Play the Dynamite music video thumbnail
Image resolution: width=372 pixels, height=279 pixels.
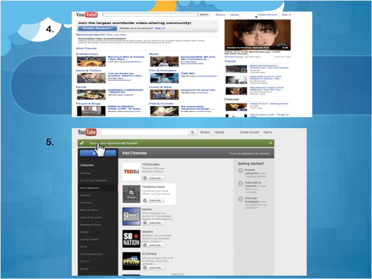(x=164, y=61)
